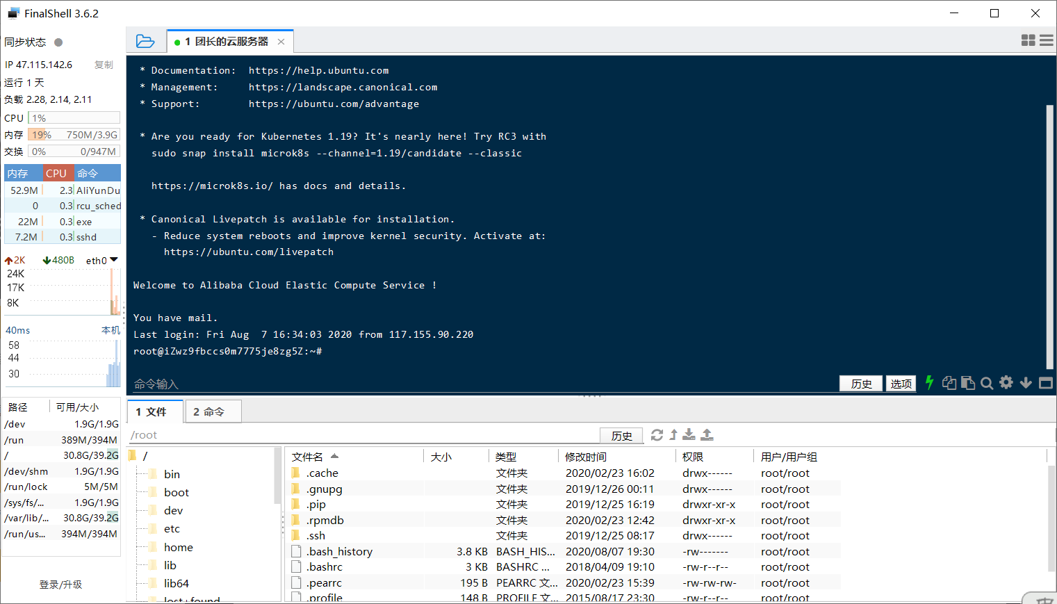Screen dimensions: 1057x604
Task: Select the .bash_history file icon
Action: coord(296,552)
